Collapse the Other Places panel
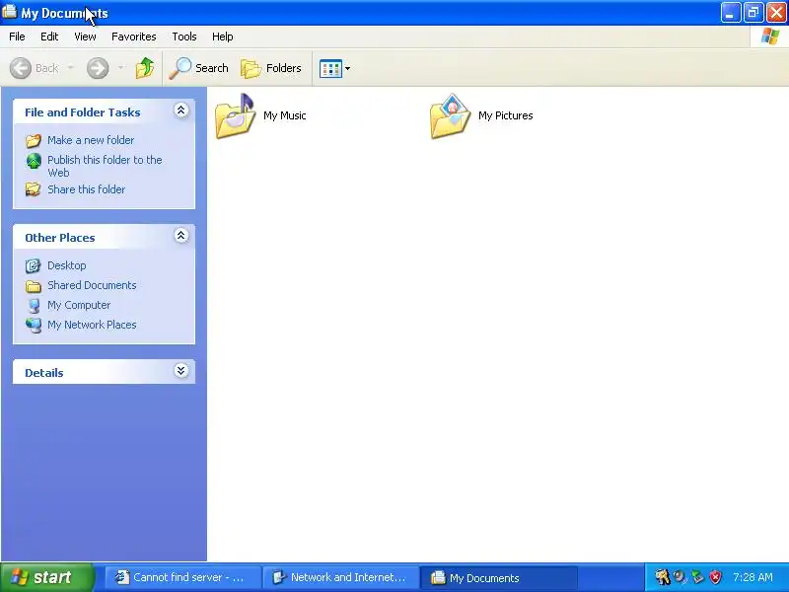This screenshot has height=592, width=789. [x=181, y=236]
